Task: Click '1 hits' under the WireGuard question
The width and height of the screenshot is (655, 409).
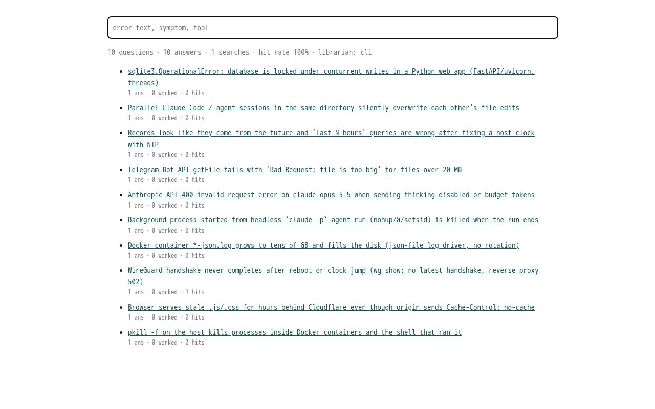Action: coord(195,292)
